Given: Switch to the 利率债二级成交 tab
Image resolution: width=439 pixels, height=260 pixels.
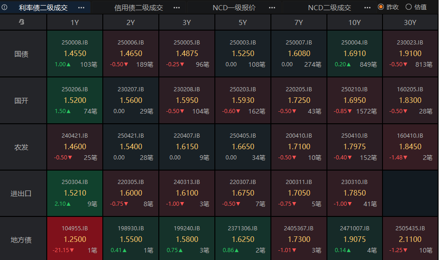Looking at the screenshot, I should tap(43, 7).
